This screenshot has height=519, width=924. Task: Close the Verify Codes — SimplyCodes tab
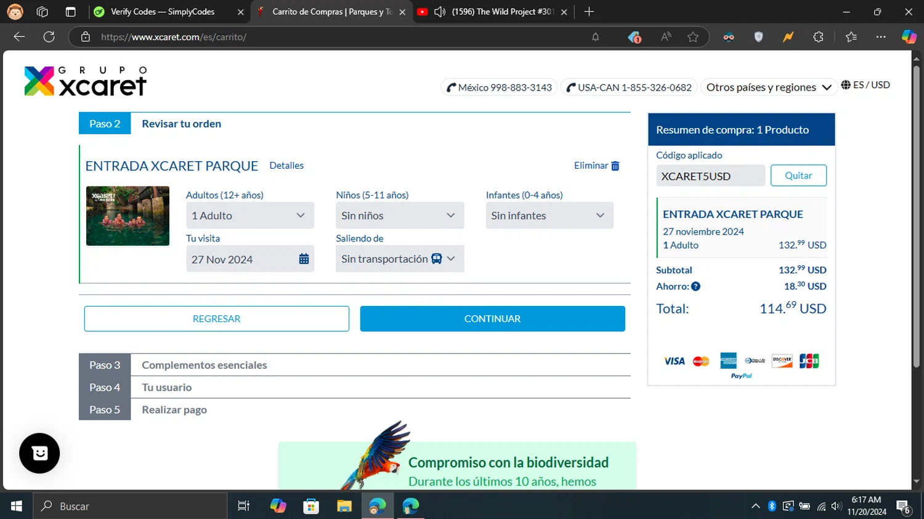pyautogui.click(x=240, y=12)
